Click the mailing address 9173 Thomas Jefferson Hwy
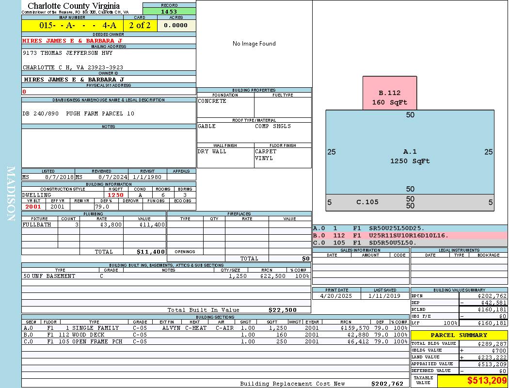The image size is (509, 388). coord(67,53)
